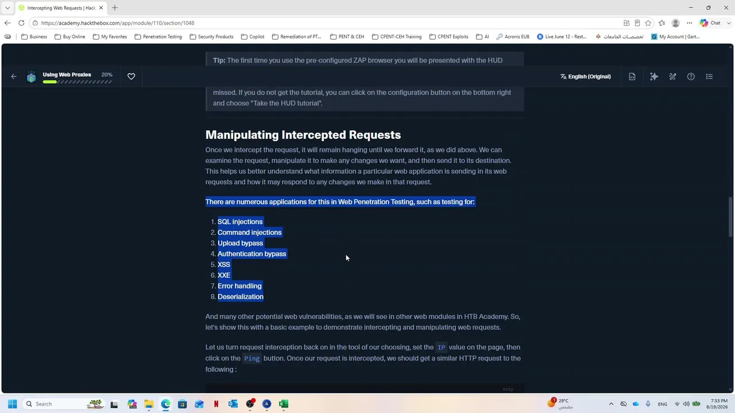Open the browser profile avatar
The image size is (735, 413).
(675, 23)
